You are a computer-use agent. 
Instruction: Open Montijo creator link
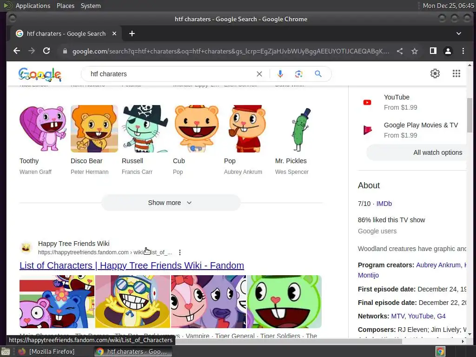pyautogui.click(x=368, y=275)
